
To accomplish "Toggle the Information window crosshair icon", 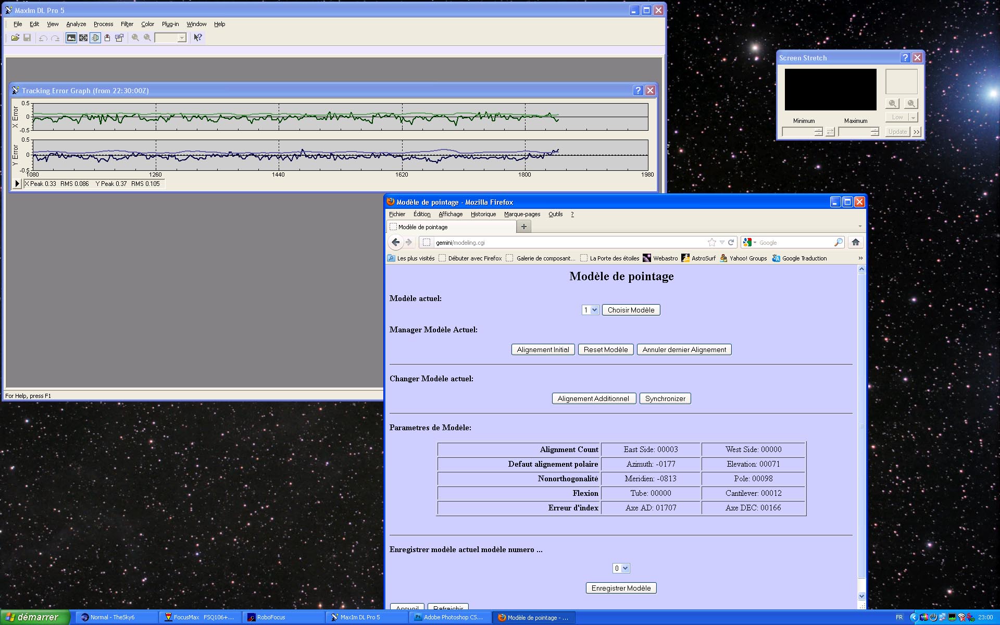I will 83,37.
